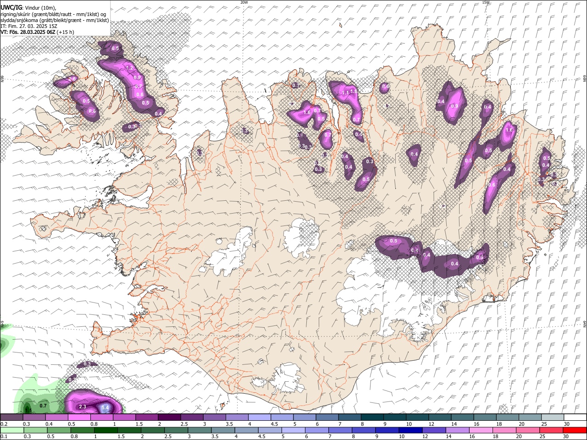Pick the red swatch at 30 on bottom scale
Screen dimensions: 587x440
point(575,430)
